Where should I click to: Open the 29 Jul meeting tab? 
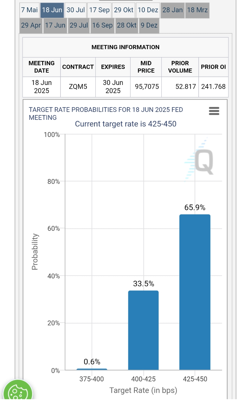click(x=79, y=25)
